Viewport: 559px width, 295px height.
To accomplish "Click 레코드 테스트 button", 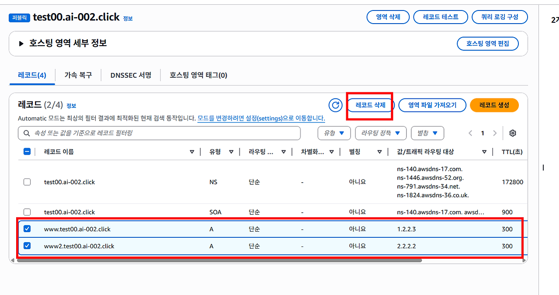I will (441, 17).
